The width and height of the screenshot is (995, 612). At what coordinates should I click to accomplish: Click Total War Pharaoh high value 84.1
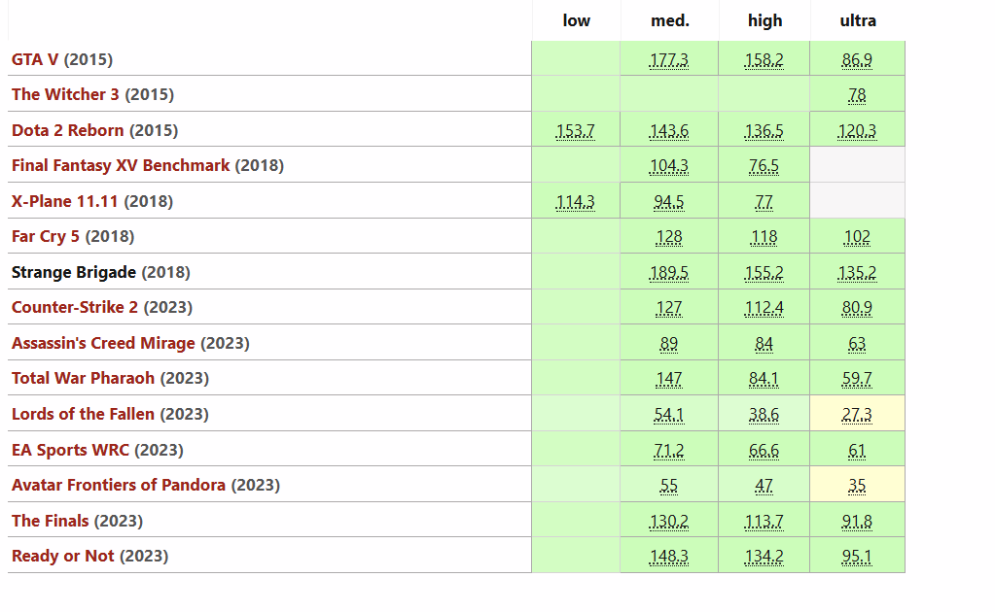pyautogui.click(x=764, y=379)
